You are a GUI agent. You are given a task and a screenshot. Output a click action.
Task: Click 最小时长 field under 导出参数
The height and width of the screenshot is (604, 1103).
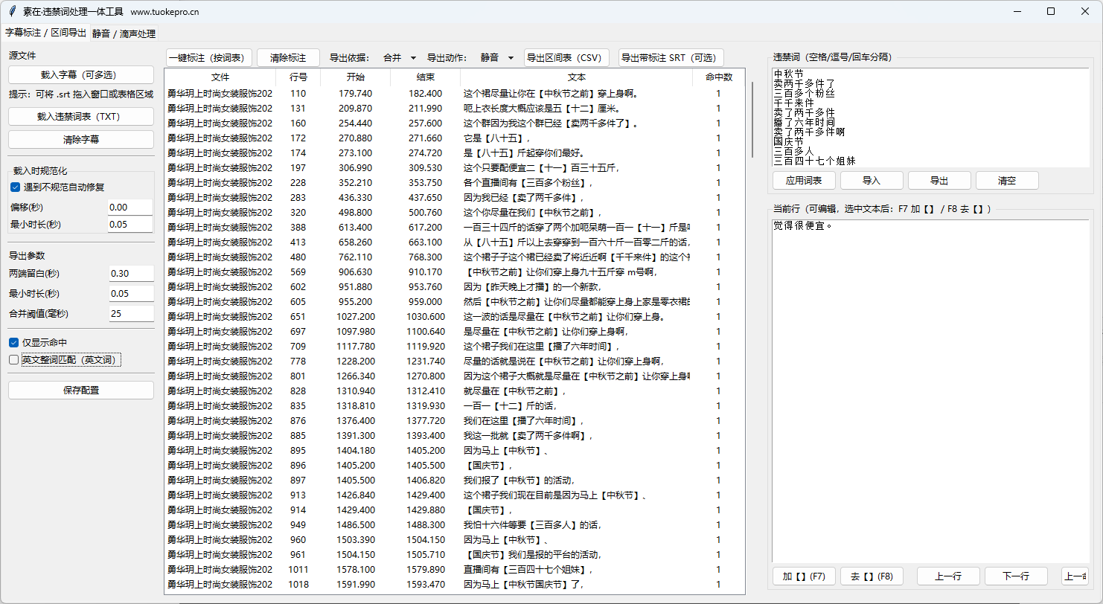click(x=131, y=294)
